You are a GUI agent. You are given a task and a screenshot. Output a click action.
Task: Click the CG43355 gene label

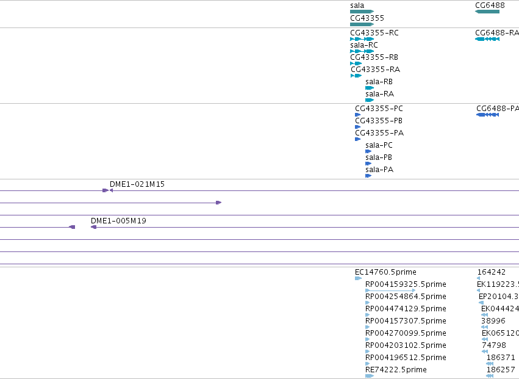(367, 18)
